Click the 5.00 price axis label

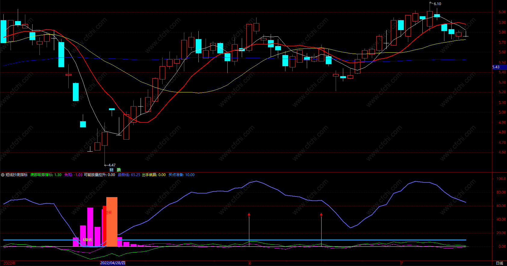coord(502,112)
